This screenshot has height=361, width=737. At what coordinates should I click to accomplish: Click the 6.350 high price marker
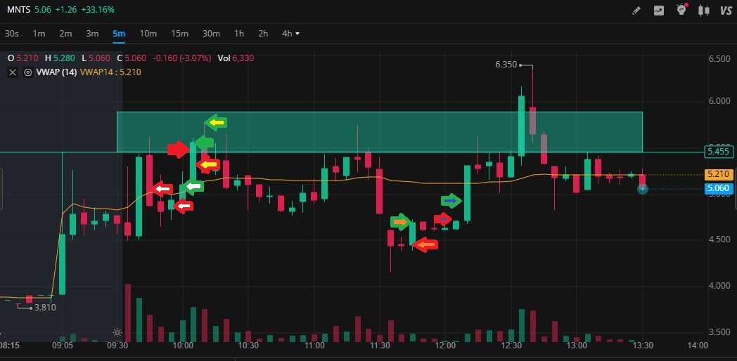(506, 65)
